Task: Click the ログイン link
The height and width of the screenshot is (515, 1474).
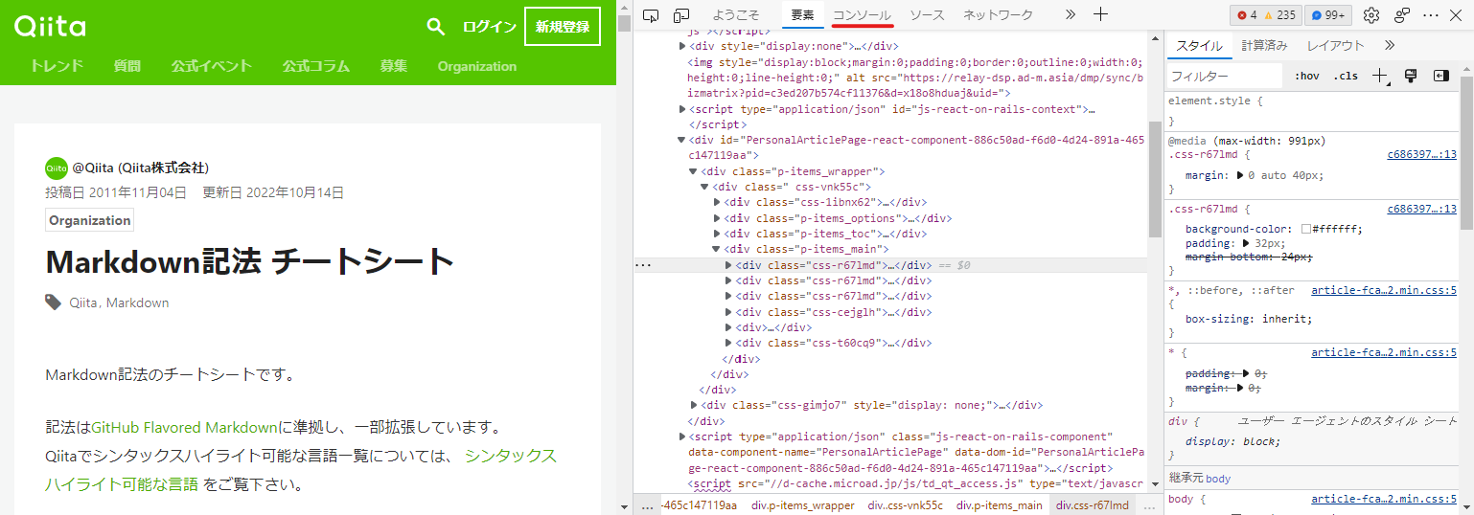Action: 489,27
